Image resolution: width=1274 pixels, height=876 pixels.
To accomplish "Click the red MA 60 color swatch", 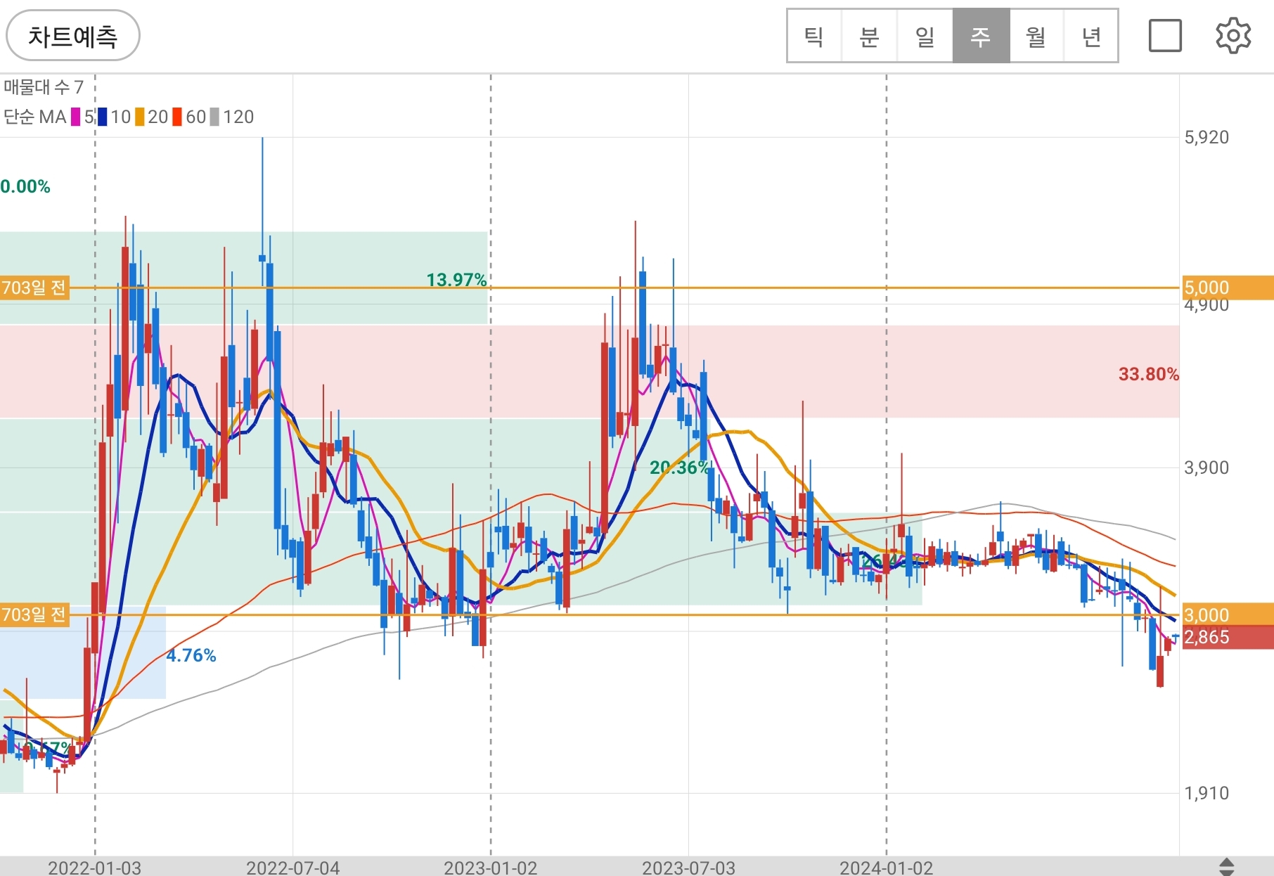I will (x=177, y=117).
